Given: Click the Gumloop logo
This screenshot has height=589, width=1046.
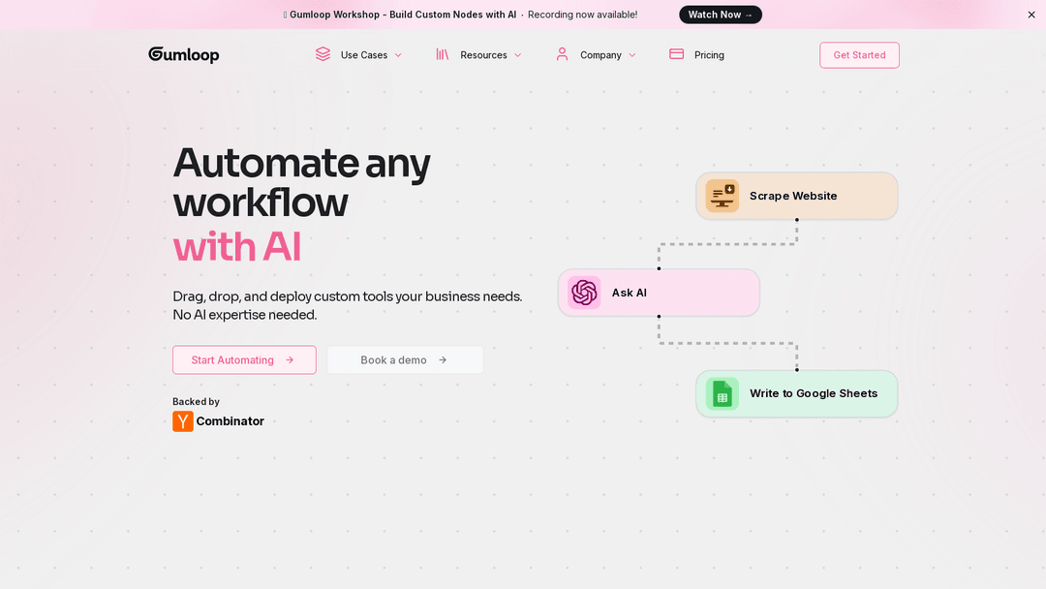Looking at the screenshot, I should tap(183, 54).
